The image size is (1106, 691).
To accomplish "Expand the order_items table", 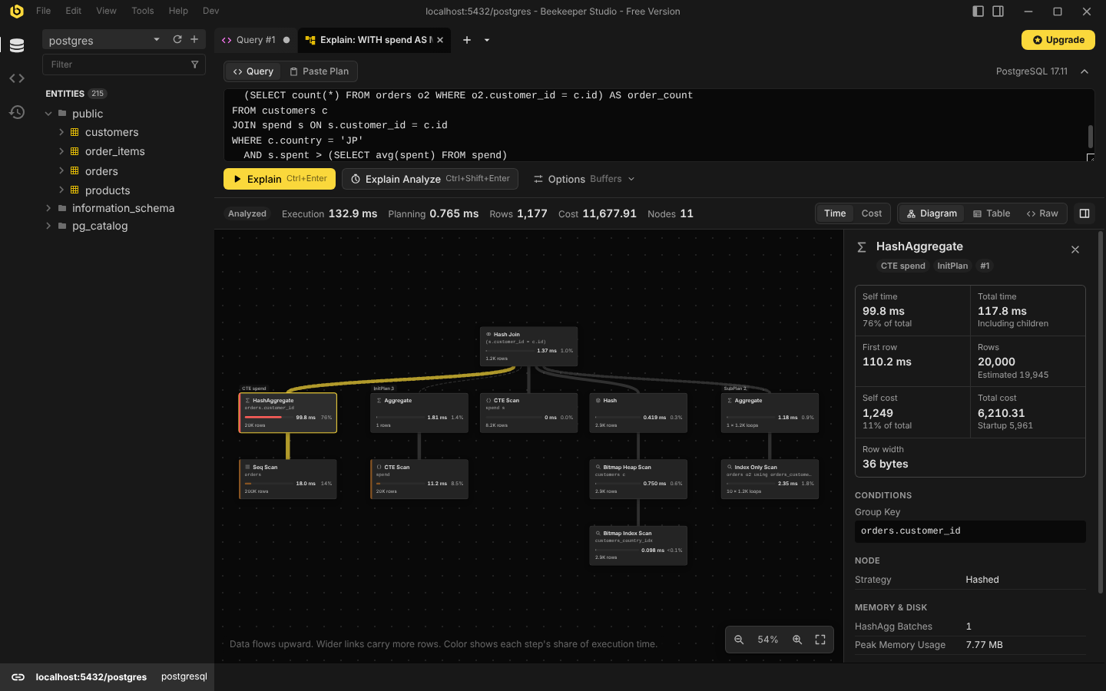I will coord(61,151).
